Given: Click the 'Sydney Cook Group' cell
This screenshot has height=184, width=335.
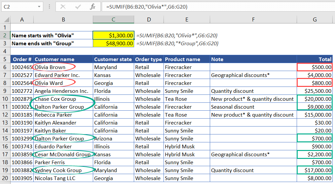Looking at the screenshot, I should click(63, 170).
